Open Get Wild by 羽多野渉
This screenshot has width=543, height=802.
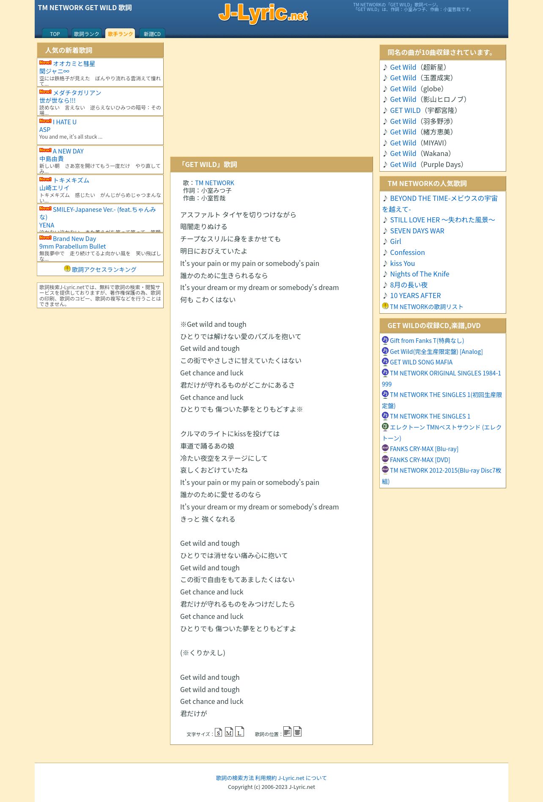403,121
